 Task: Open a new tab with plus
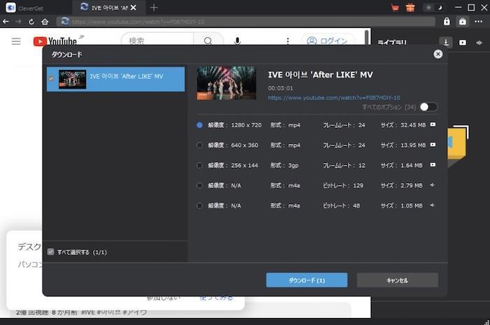pyautogui.click(x=154, y=8)
